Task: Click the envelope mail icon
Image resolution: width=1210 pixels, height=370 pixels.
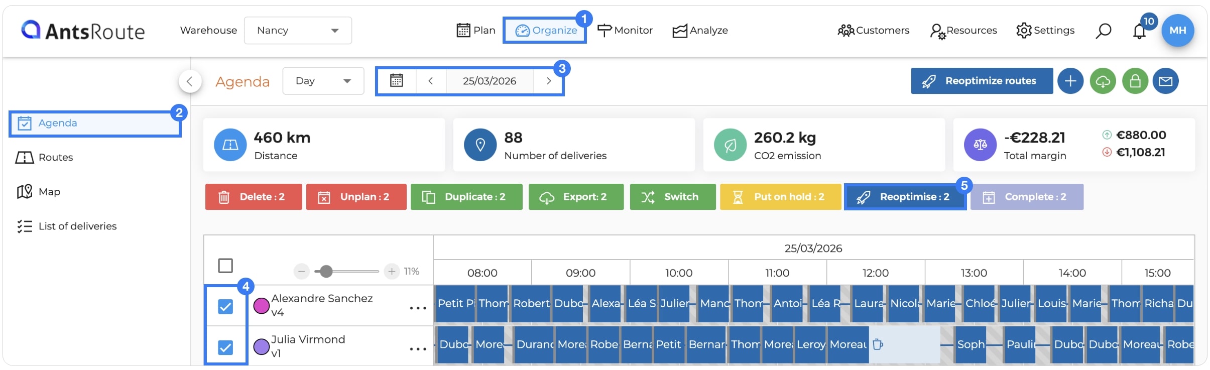Action: click(1165, 81)
